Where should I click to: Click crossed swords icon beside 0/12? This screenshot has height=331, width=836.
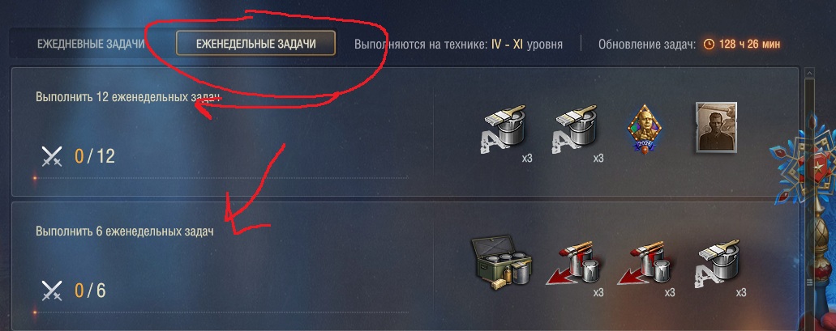(52, 156)
